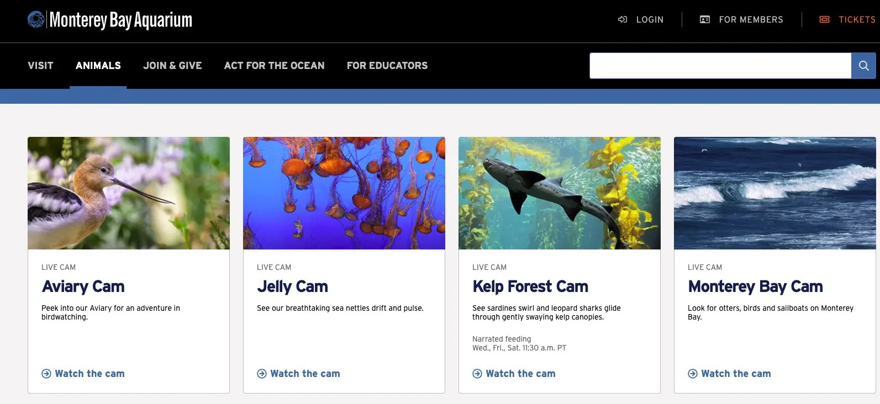
Task: Click LIVE CAM label above Jelly Cam
Action: pos(274,267)
